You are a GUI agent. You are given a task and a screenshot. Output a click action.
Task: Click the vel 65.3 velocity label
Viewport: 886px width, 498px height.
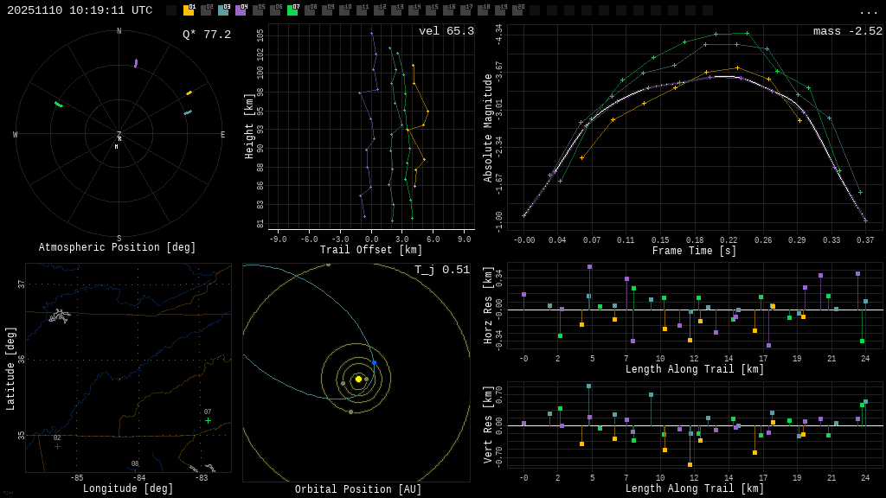pyautogui.click(x=446, y=31)
